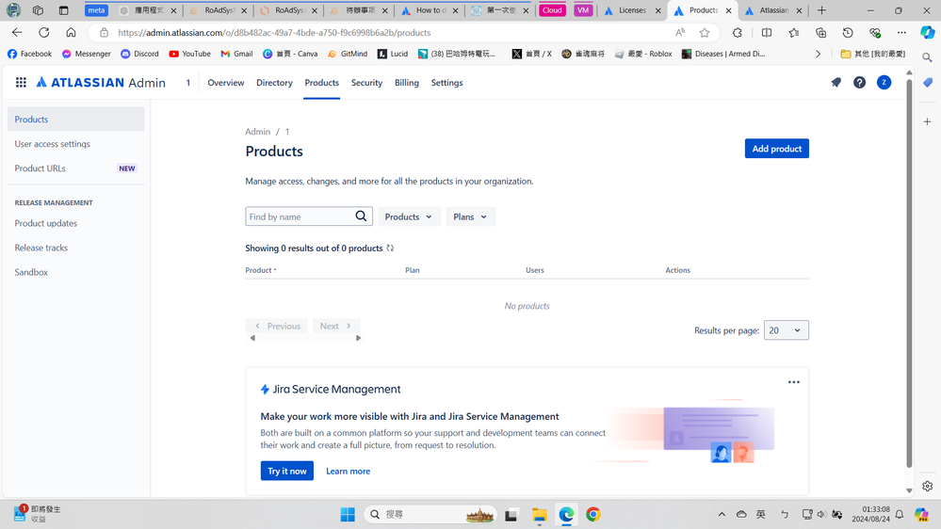Screen dimensions: 941x529
Task: Open the Learn more link
Action: [x=349, y=472]
